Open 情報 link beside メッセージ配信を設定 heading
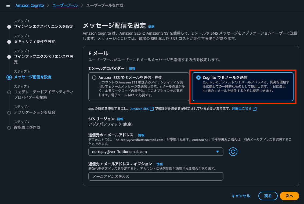This screenshot has height=204, width=304. [151, 27]
